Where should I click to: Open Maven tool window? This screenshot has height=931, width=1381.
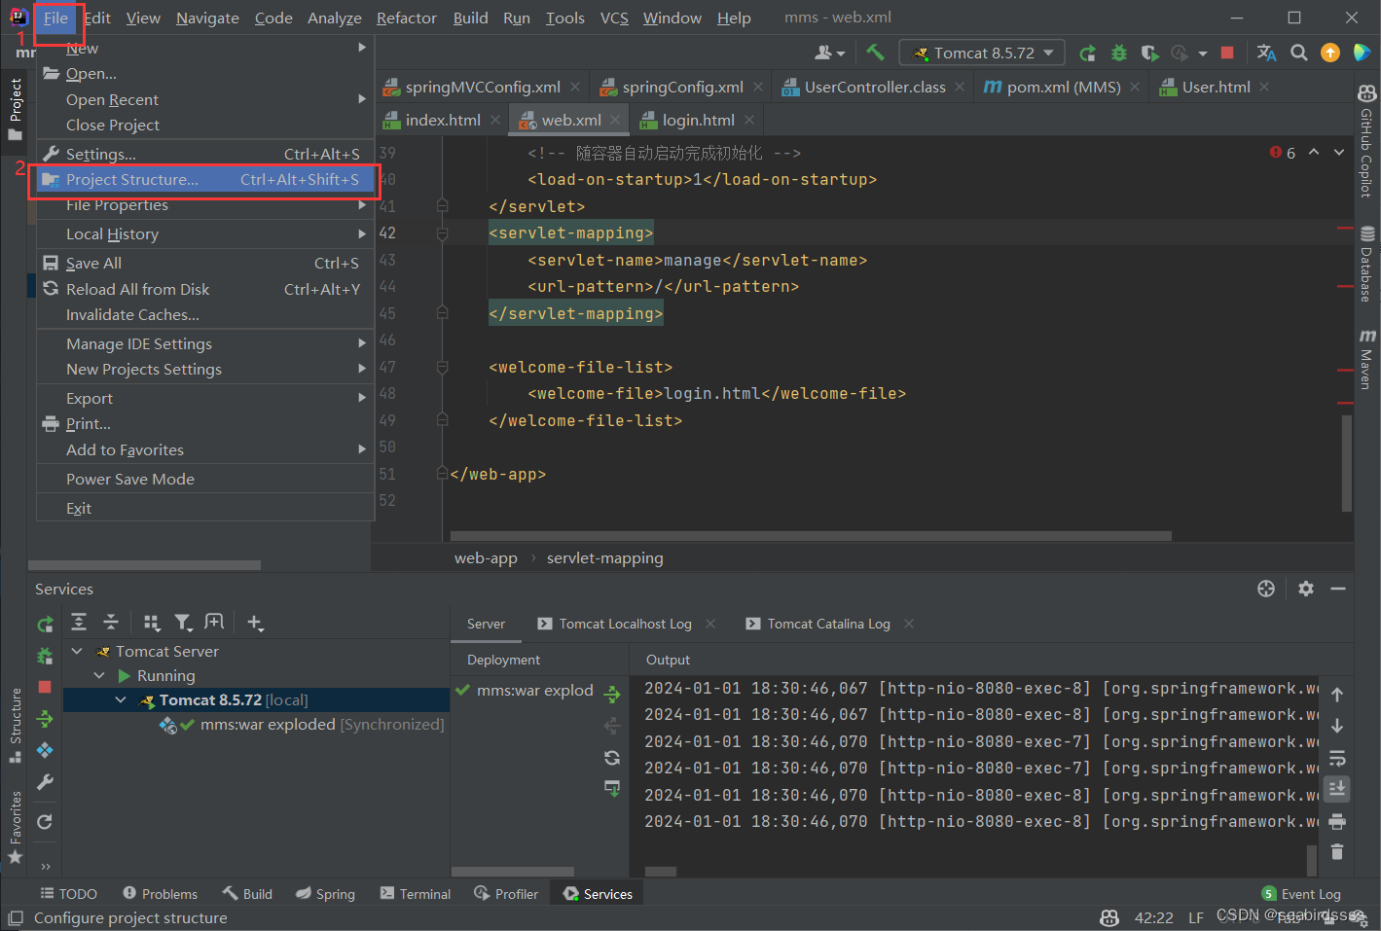1367,359
